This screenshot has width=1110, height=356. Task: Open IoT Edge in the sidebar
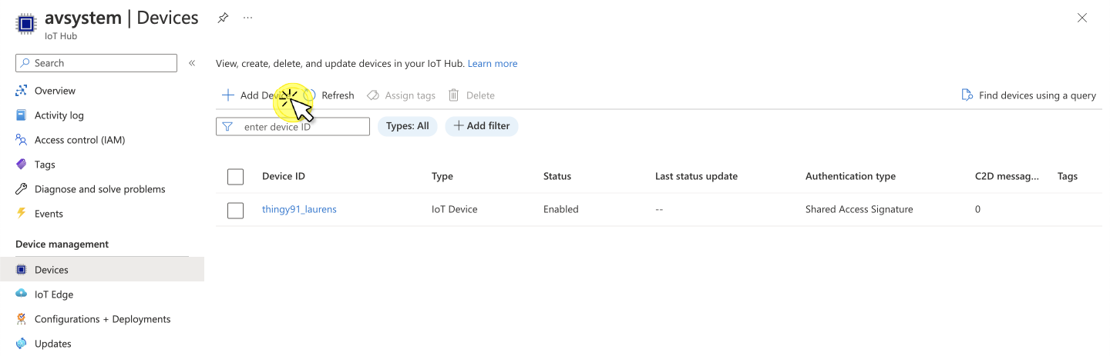54,294
